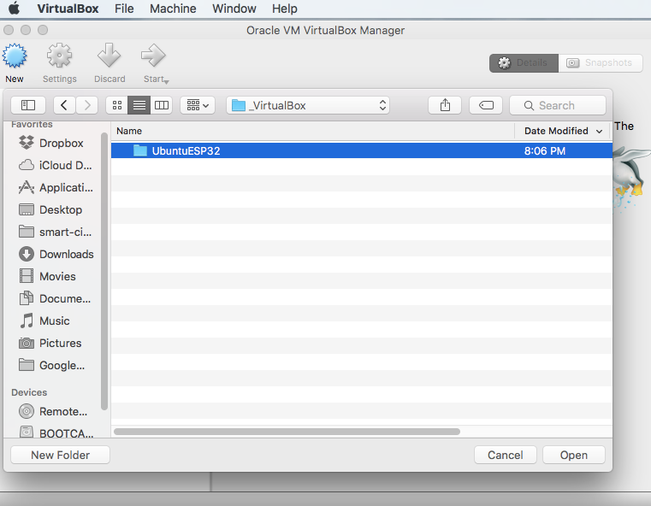This screenshot has height=506, width=651.
Task: Open the Help menu
Action: 284,9
